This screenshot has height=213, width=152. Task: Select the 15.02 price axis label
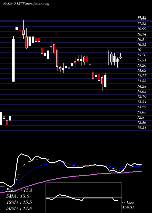coord(142,71)
